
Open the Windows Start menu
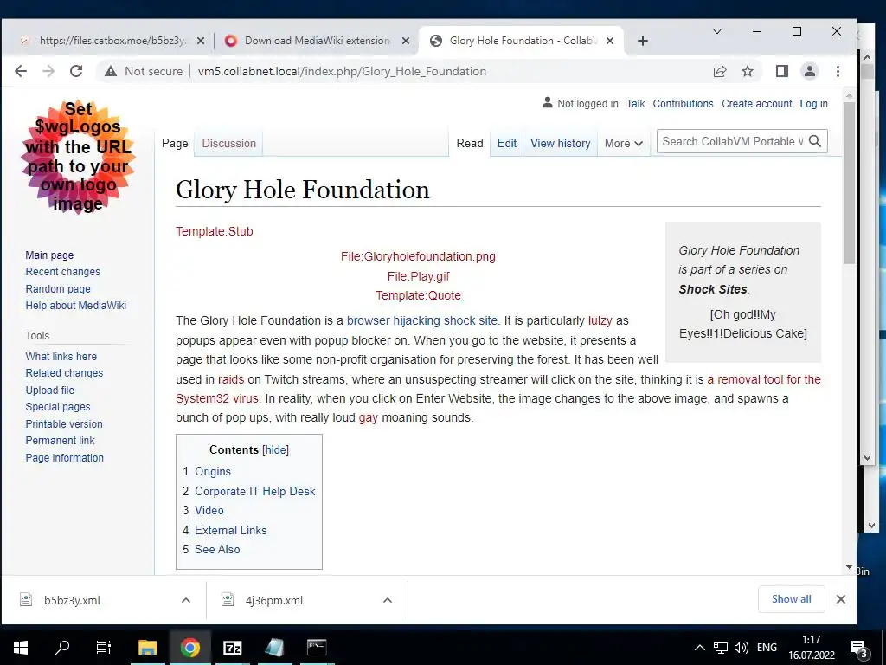21,648
